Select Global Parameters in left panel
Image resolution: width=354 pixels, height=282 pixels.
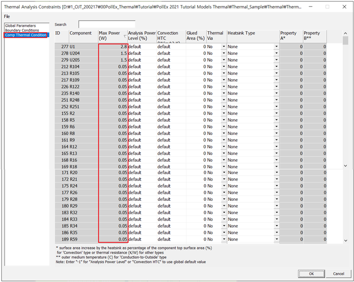click(x=20, y=26)
